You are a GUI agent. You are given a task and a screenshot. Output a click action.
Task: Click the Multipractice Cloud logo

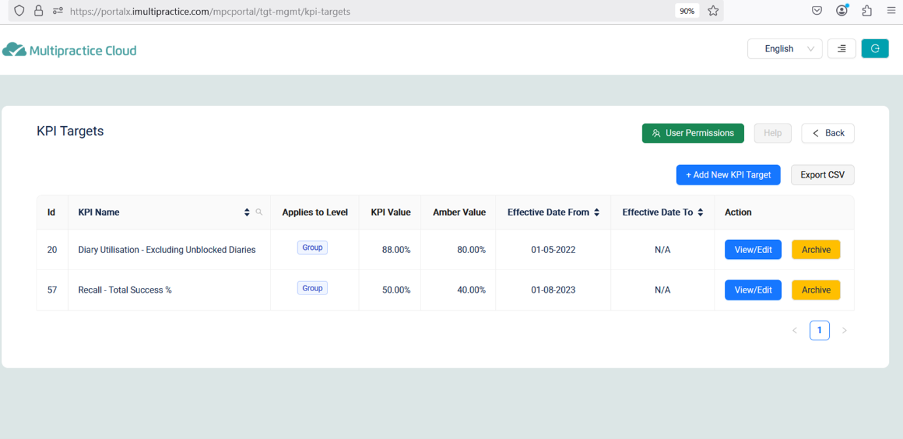[x=69, y=50]
